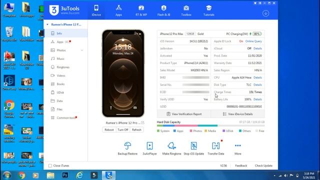Open Chrome from the taskbar
Screen dimensions: 320x180
click(x=21, y=175)
